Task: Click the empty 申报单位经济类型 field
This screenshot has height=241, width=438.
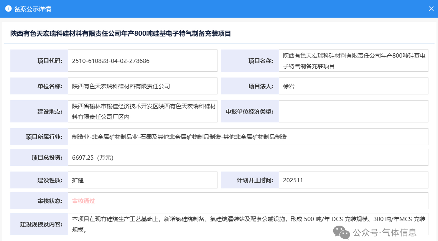Action: [353, 111]
